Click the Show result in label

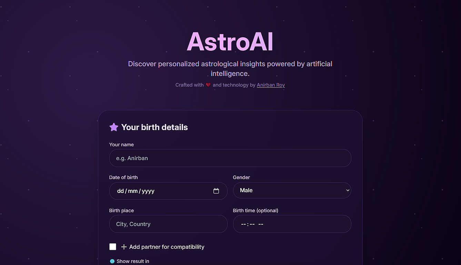point(133,261)
